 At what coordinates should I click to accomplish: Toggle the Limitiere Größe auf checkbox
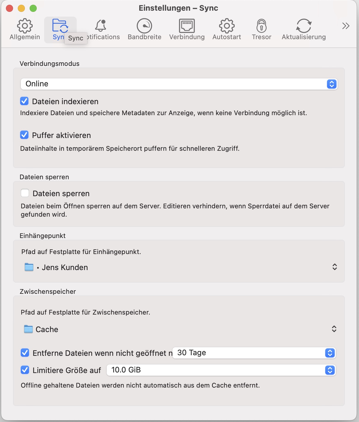(25, 370)
